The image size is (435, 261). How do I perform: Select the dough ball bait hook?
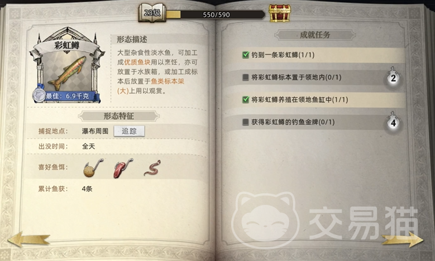tap(93, 168)
